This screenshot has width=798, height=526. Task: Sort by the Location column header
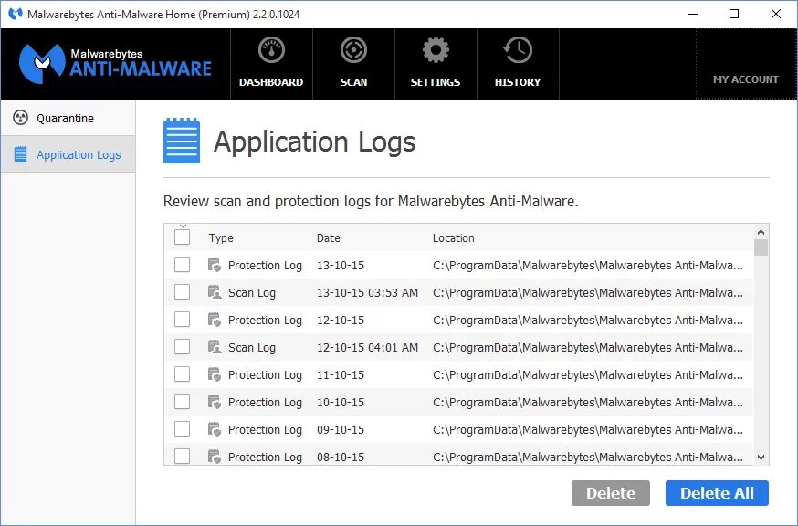454,237
